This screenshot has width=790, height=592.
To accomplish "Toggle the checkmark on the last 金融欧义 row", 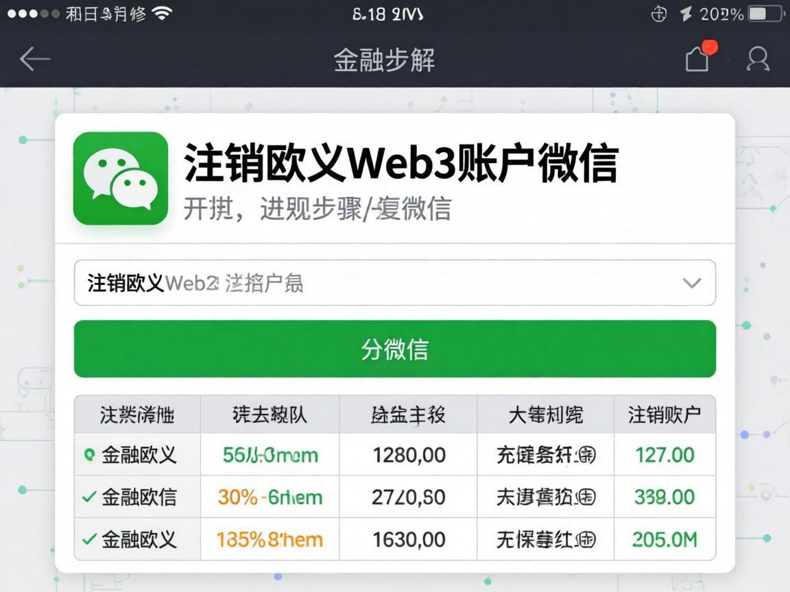I will click(89, 539).
